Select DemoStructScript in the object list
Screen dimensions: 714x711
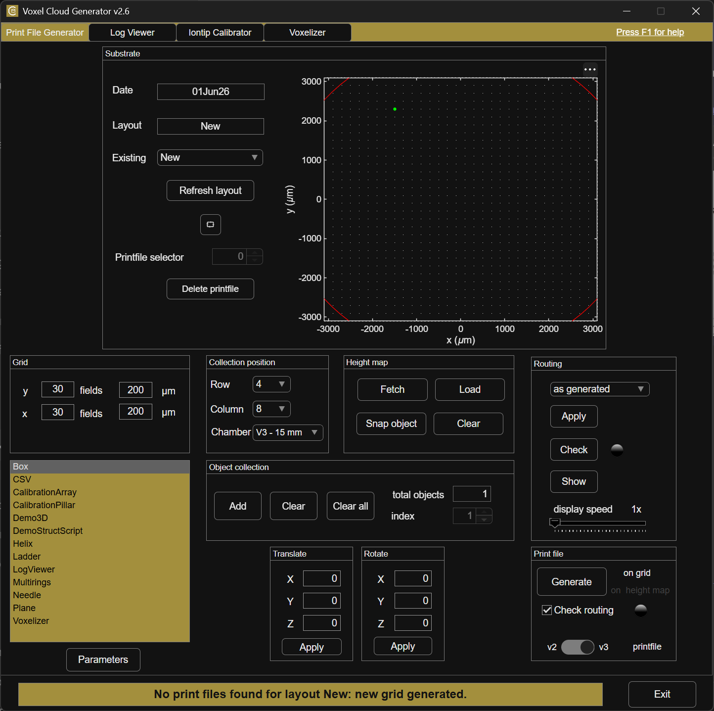[100, 531]
